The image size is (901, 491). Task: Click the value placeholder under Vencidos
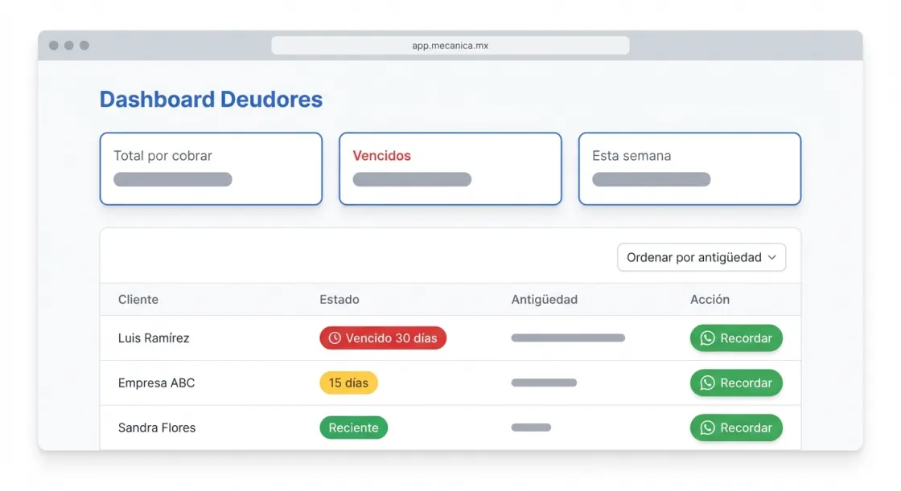412,180
